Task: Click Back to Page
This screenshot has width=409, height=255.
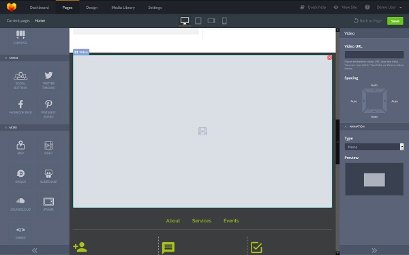Action: coord(367,21)
